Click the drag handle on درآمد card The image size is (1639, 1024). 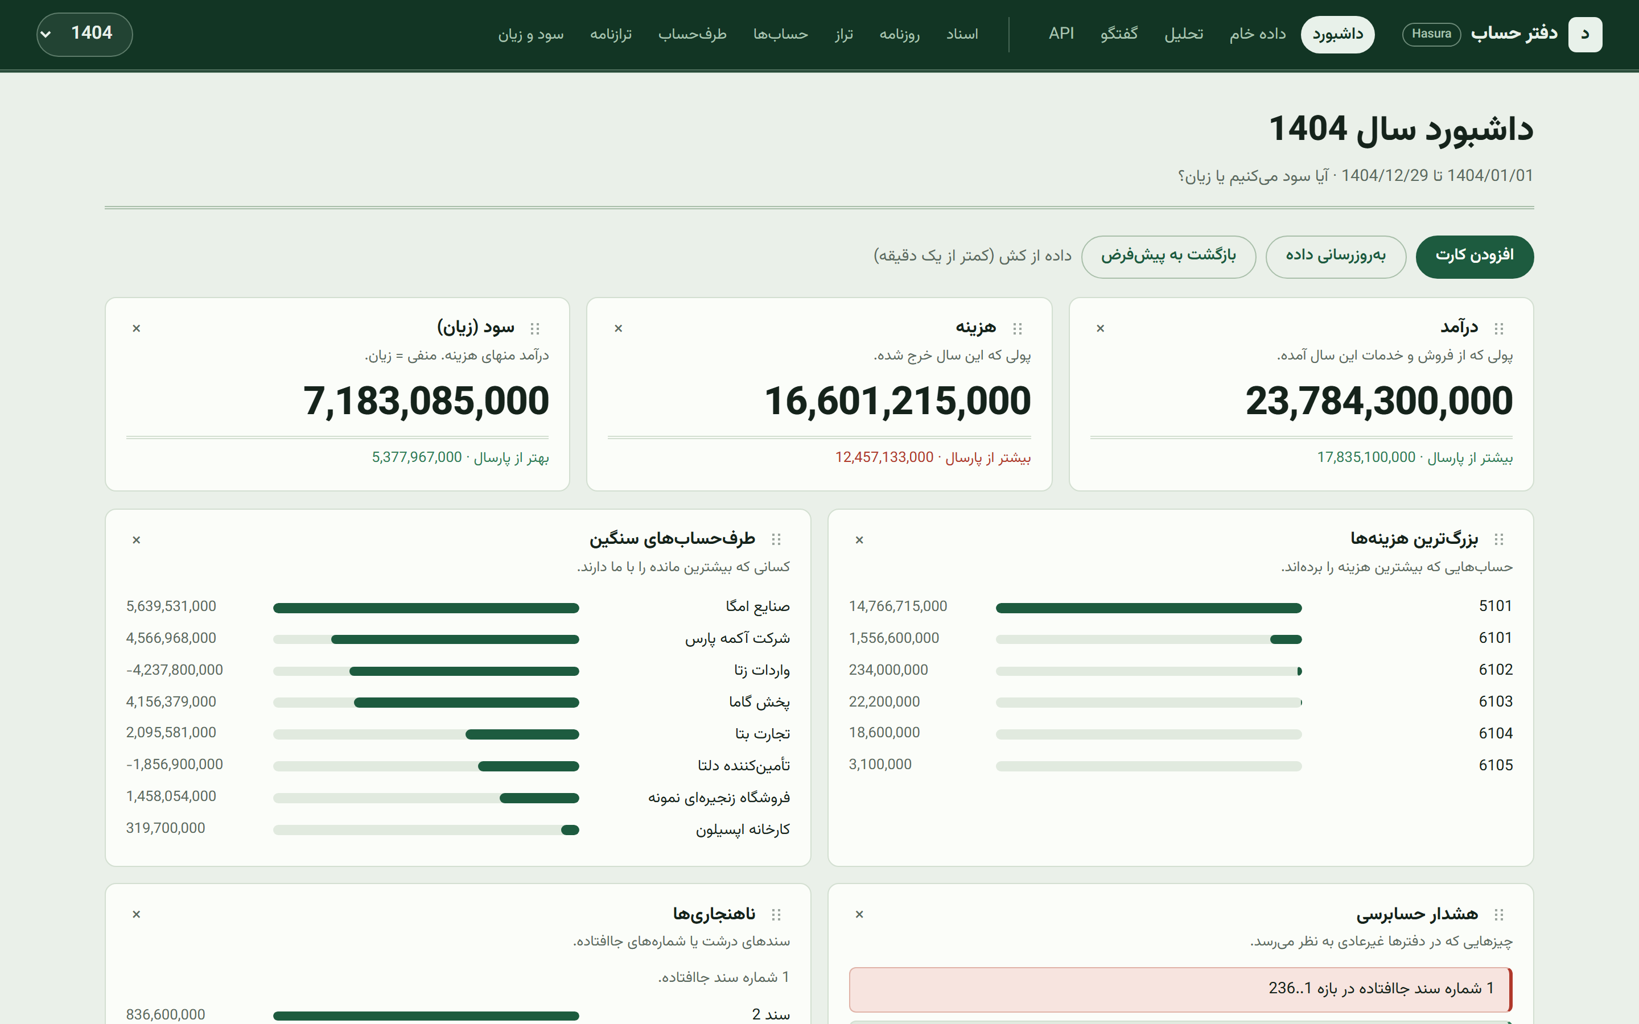[x=1499, y=328]
